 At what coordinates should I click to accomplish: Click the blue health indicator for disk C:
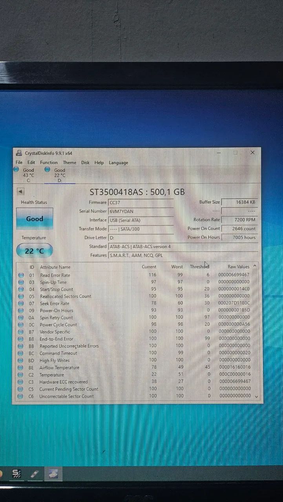[16, 170]
